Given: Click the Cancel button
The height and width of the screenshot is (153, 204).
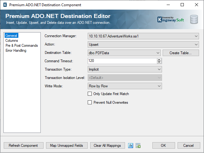Looking at the screenshot, I should tap(189, 146).
